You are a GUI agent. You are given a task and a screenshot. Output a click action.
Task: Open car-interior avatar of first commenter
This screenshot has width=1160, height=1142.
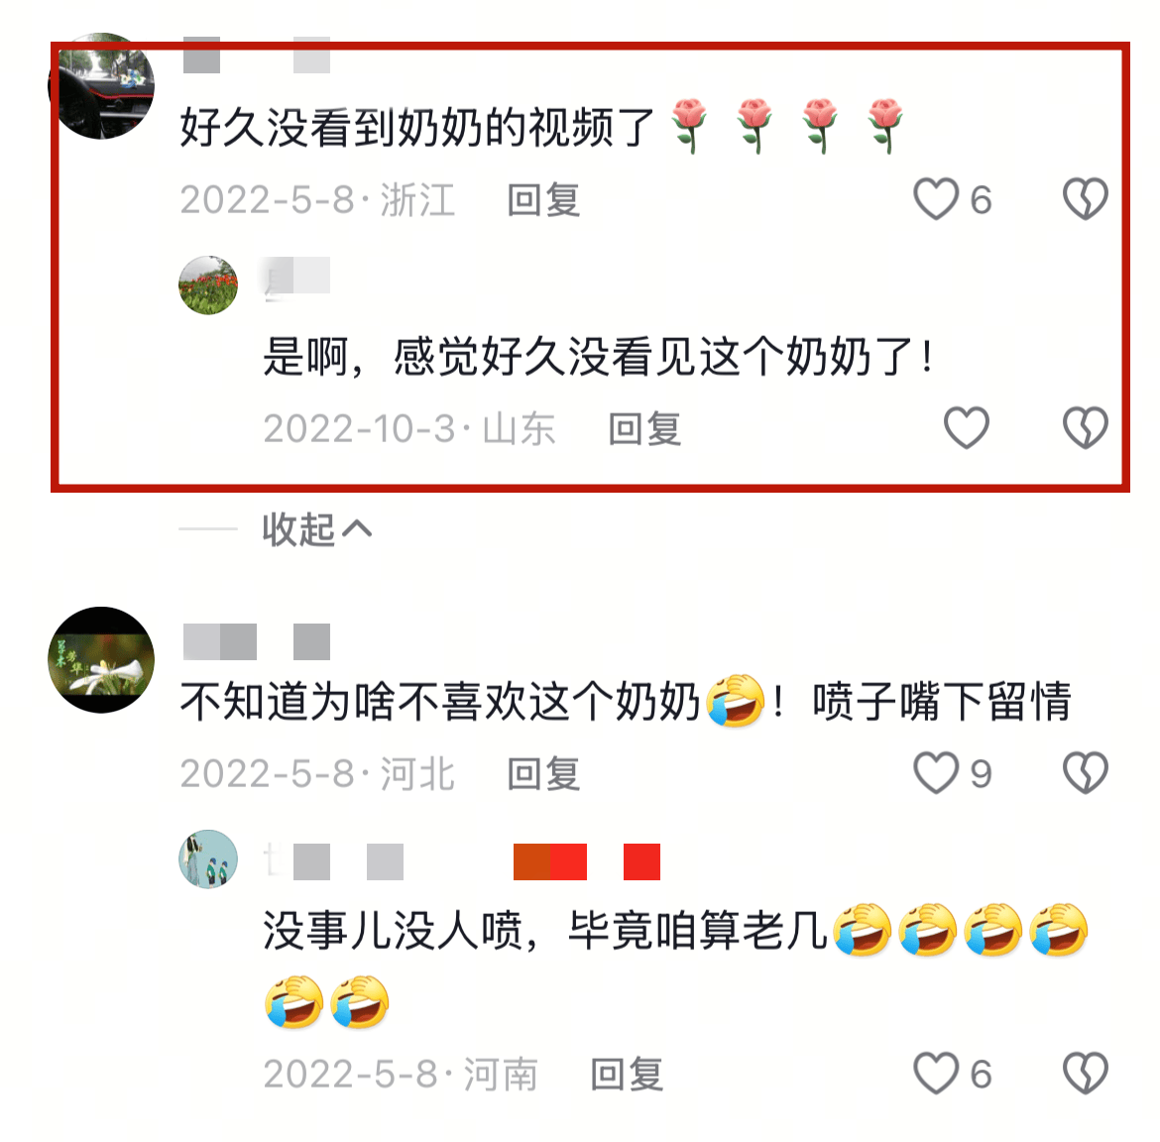[x=101, y=86]
